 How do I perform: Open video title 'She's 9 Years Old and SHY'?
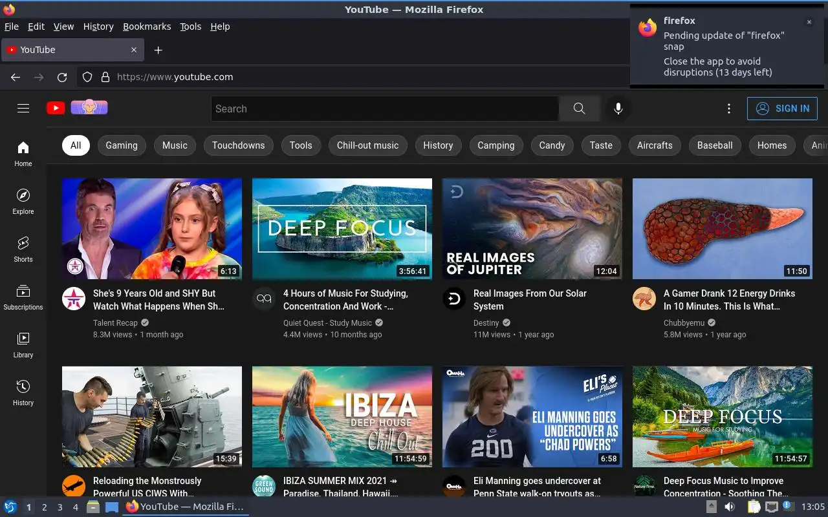[158, 300]
